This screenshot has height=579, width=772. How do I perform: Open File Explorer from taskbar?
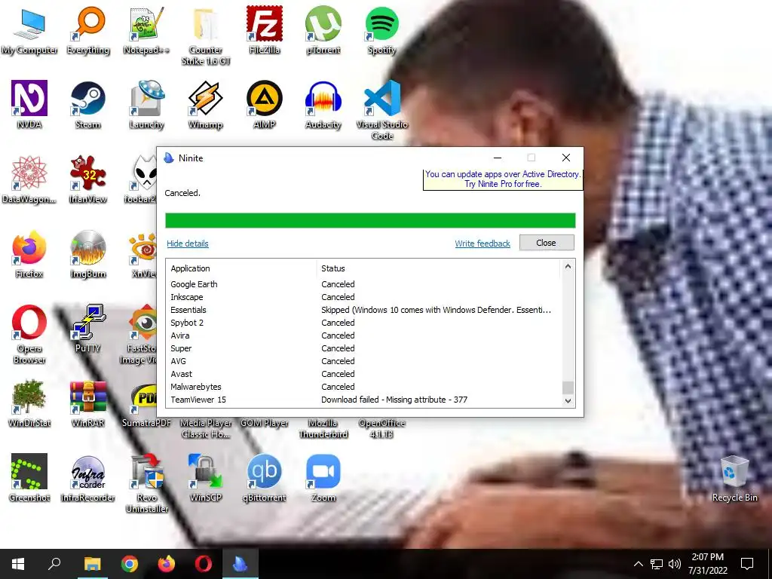click(92, 564)
